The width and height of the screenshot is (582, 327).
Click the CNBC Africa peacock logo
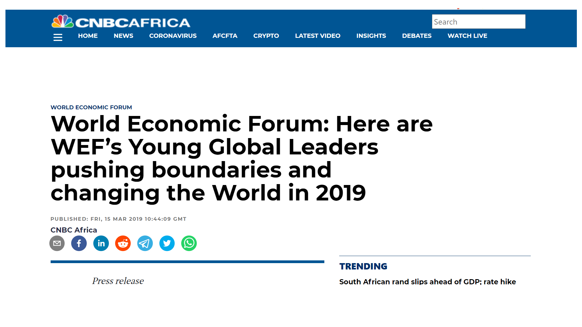63,22
